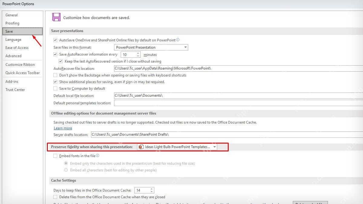Click the info icon next to Embed fonts
This screenshot has width=363, height=204.
click(x=98, y=156)
